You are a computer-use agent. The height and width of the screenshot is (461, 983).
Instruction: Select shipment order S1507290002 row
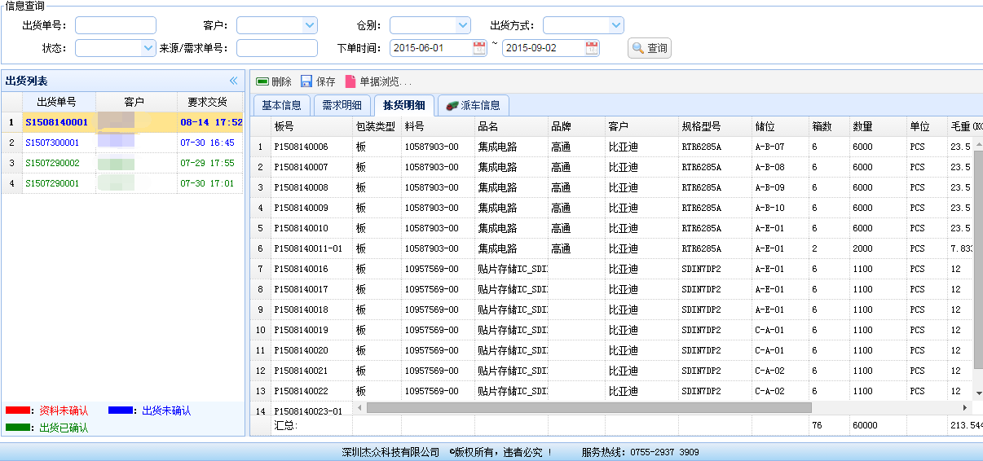pyautogui.click(x=52, y=163)
